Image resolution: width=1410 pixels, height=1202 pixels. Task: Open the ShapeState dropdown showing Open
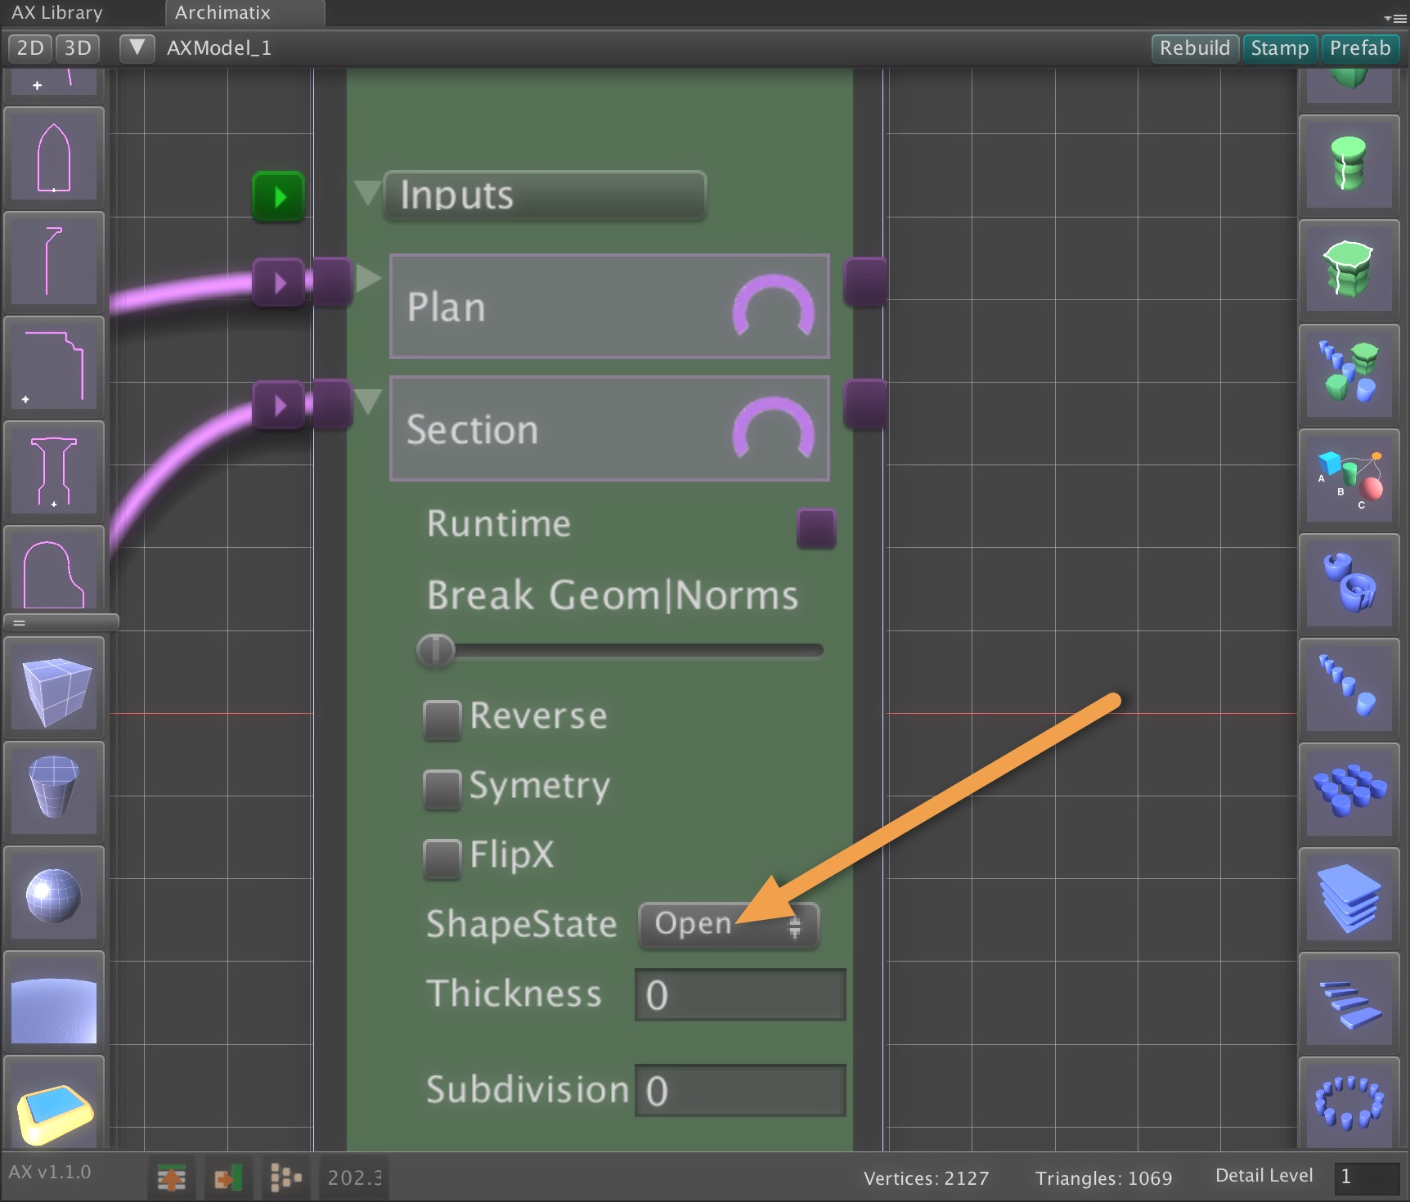click(728, 925)
